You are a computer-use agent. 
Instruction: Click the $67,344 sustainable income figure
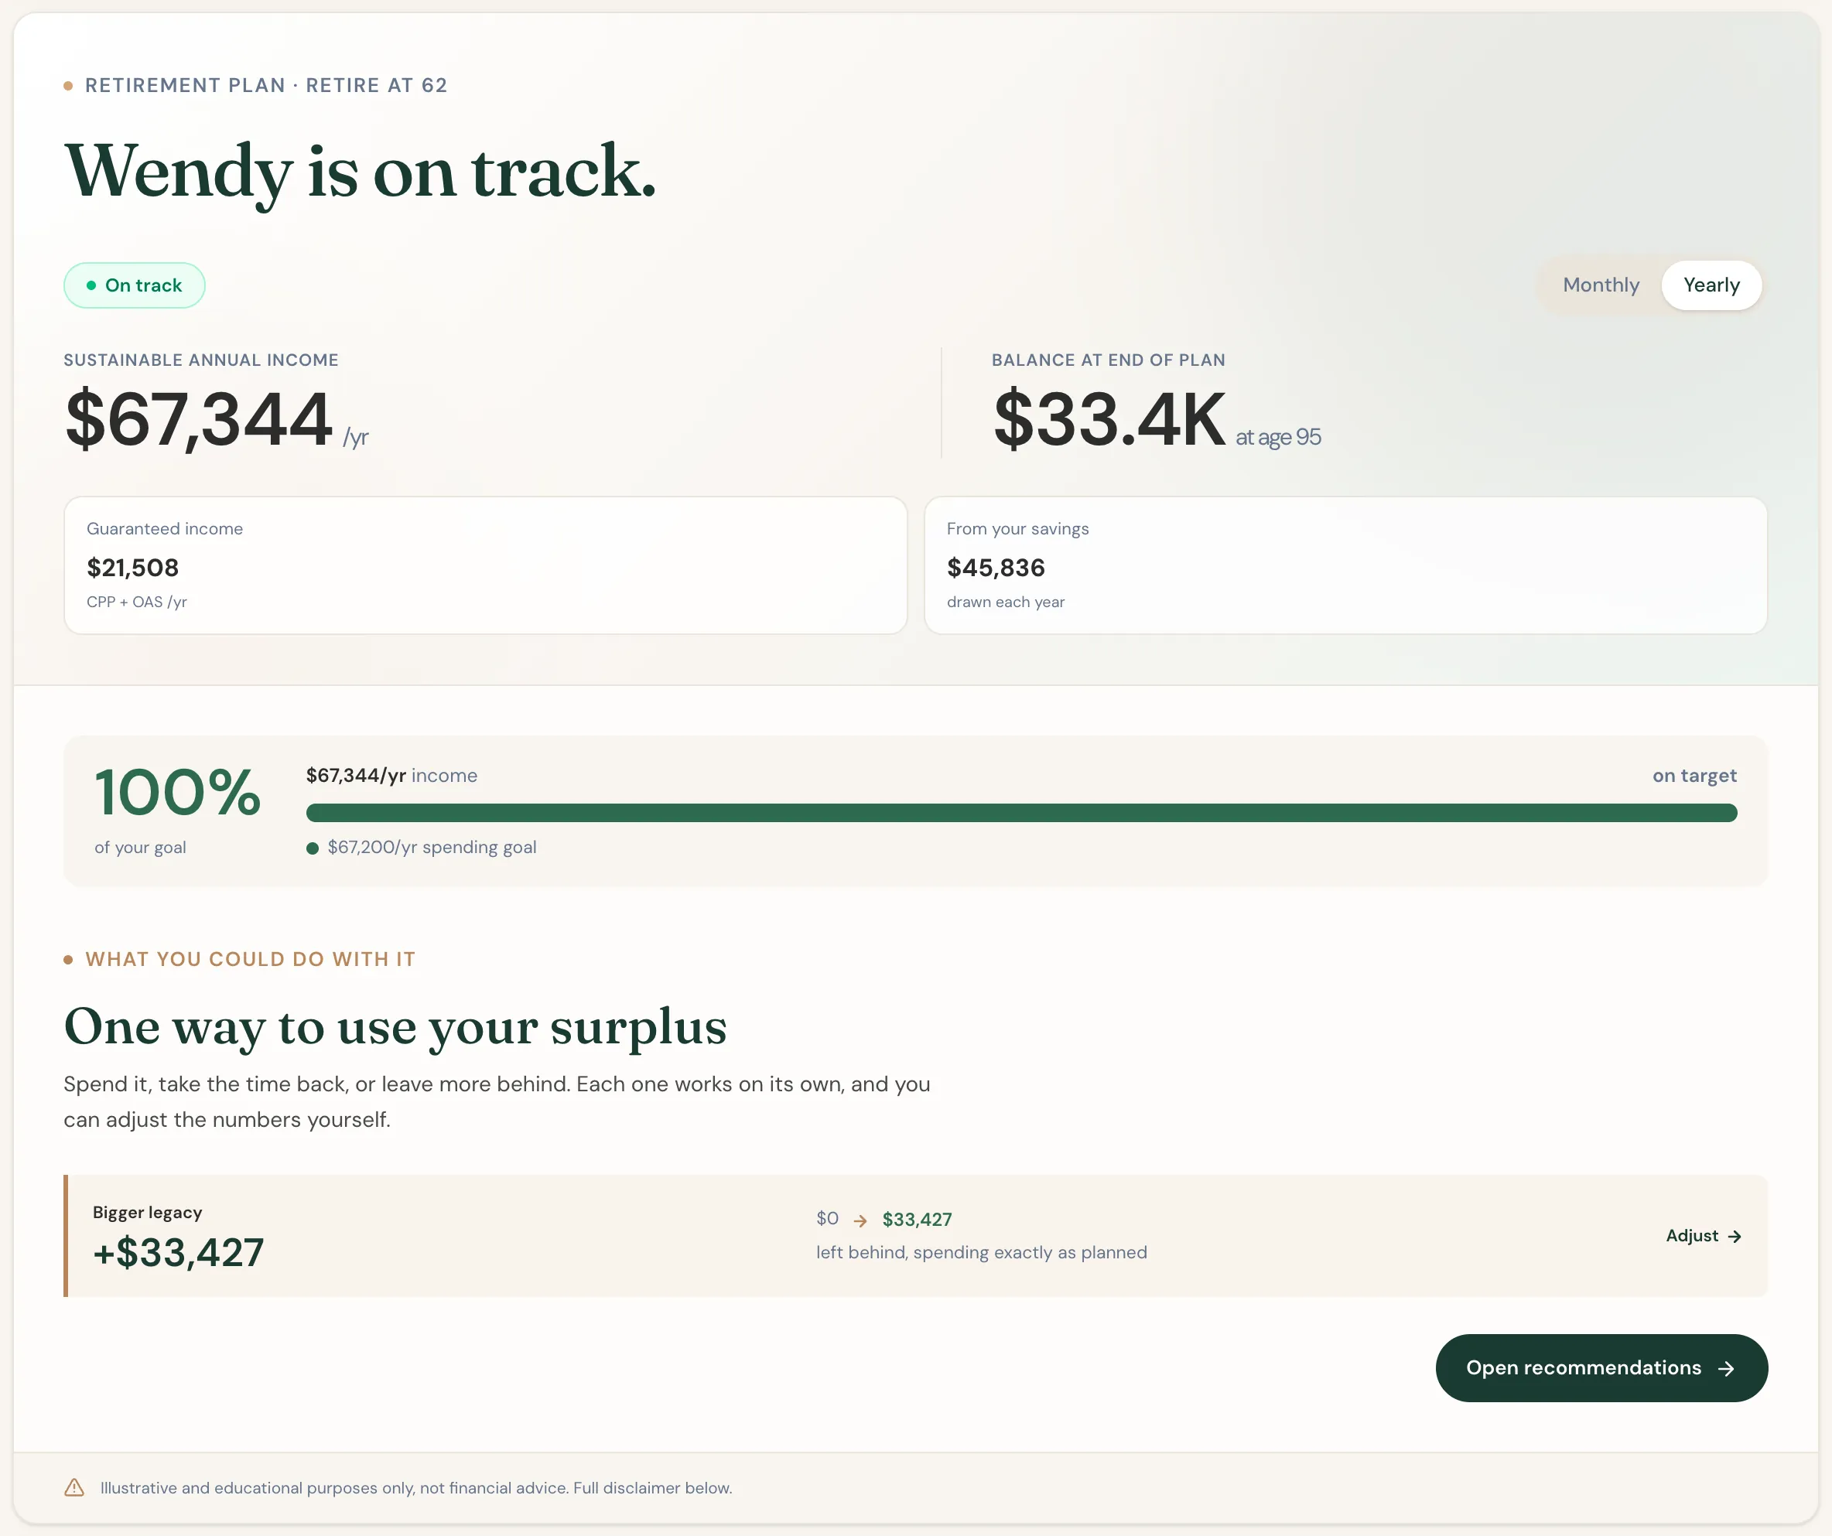tap(198, 419)
